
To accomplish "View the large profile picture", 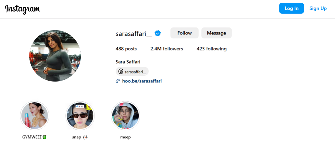I will [x=55, y=56].
